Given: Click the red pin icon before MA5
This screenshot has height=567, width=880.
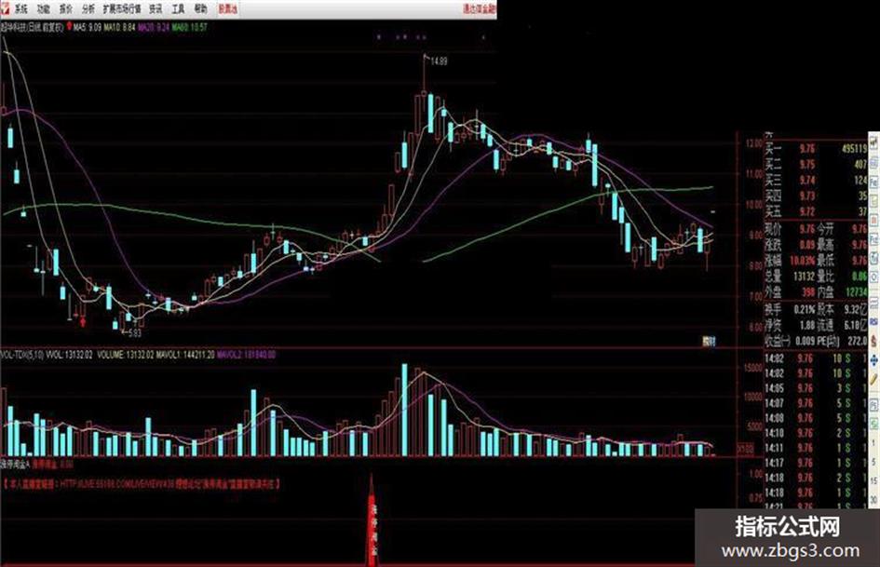Looking at the screenshot, I should (x=69, y=26).
